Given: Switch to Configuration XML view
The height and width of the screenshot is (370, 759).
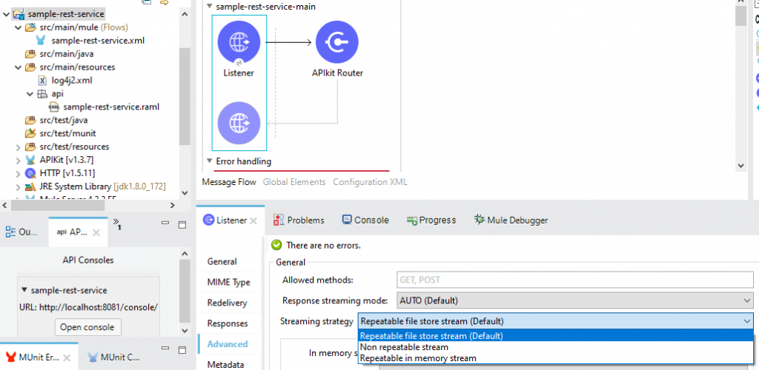Looking at the screenshot, I should coord(370,182).
